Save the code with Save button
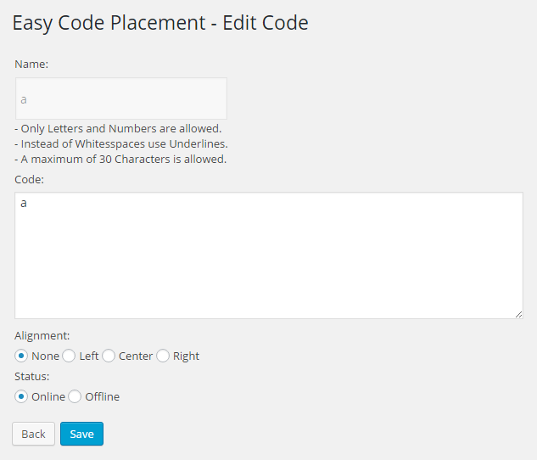The image size is (537, 460). pos(81,434)
